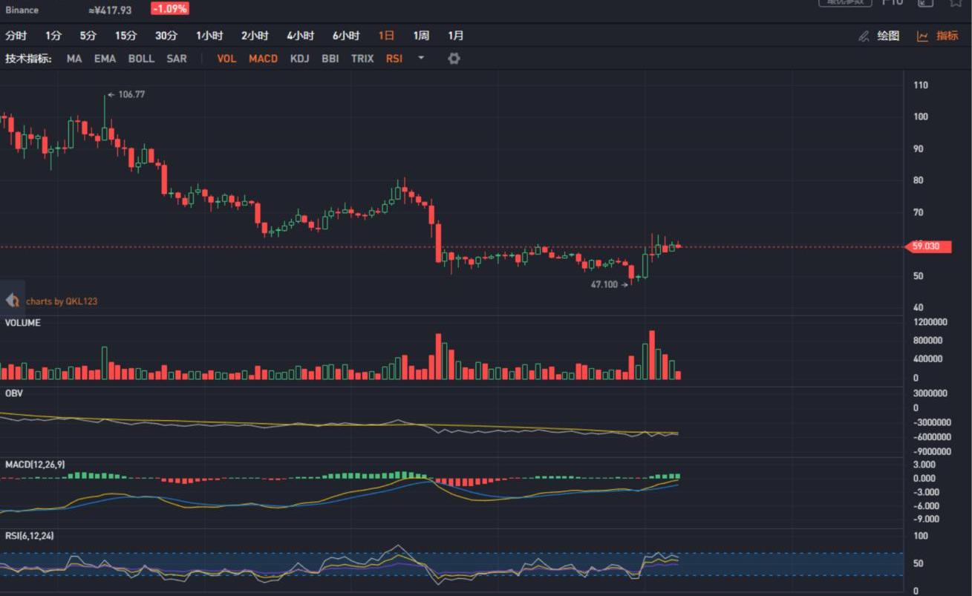Select the 15分 timeframe tab
Image resolution: width=972 pixels, height=596 pixels.
click(x=125, y=36)
